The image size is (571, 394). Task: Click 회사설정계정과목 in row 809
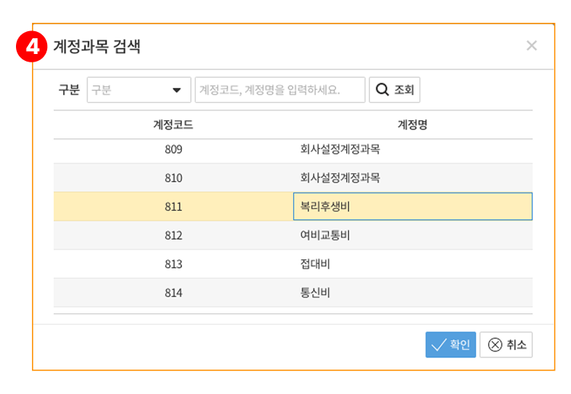(x=340, y=149)
